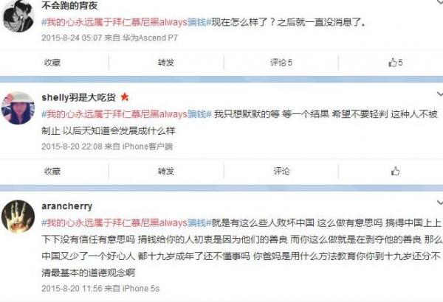
Task: Click 收藏 on the first post
Action: [52, 63]
